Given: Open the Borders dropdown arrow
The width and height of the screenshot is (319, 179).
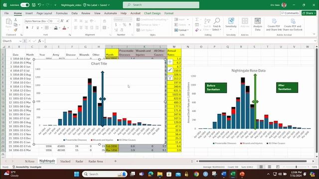Looking at the screenshot, I should point(51,28).
